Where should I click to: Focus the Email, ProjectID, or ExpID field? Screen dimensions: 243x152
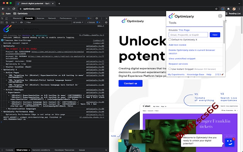(x=188, y=35)
